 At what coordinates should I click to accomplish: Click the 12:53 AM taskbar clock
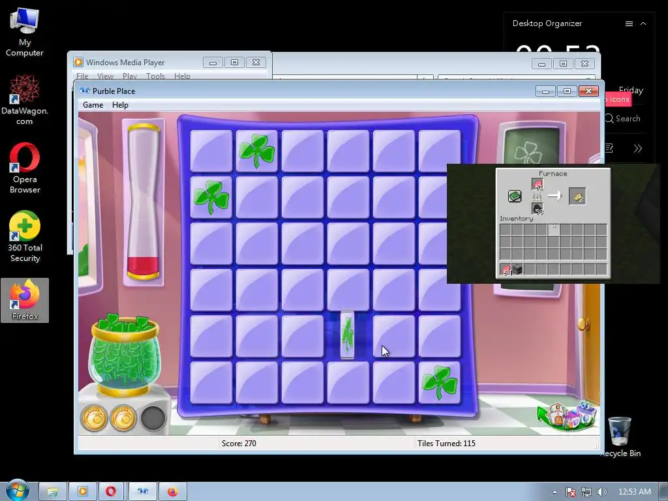point(634,492)
